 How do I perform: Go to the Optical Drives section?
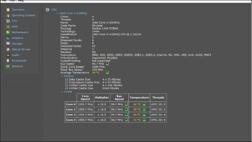click(21, 49)
